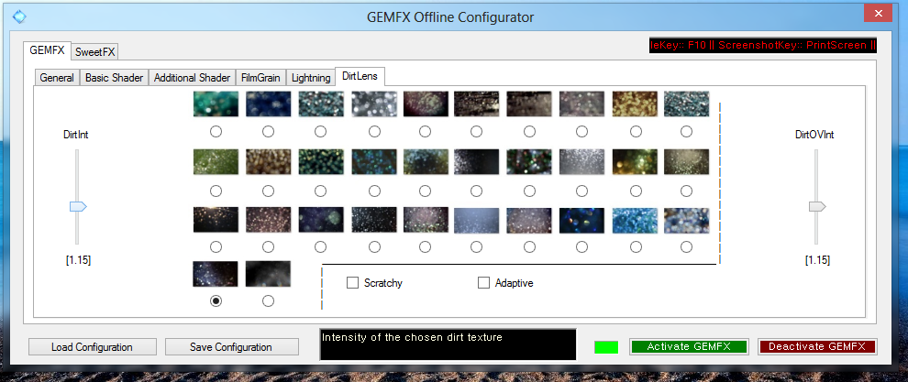This screenshot has height=382, width=908.
Task: Click the [1.15] value under DirtOVInt
Action: 817,260
